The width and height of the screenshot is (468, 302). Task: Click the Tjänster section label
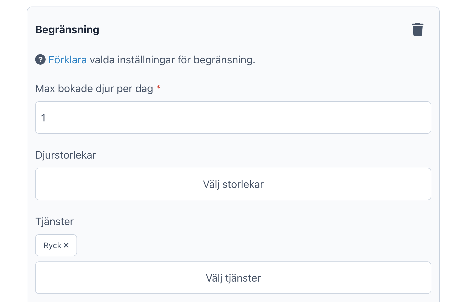pyautogui.click(x=55, y=221)
